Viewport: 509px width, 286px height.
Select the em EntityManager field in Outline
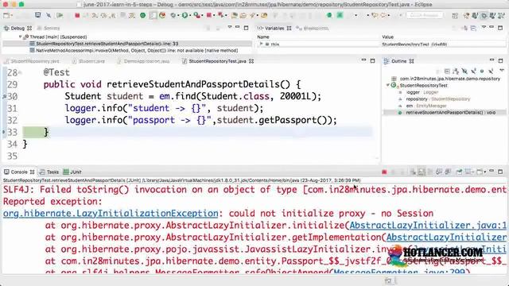pyautogui.click(x=422, y=106)
